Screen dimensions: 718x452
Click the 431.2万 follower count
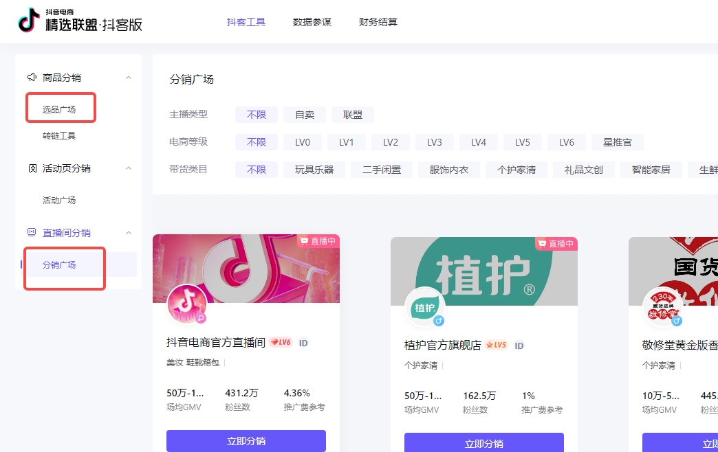[241, 393]
